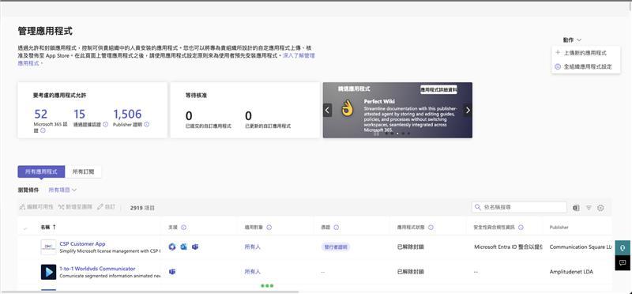Go to previous featured app slide
This screenshot has width=632, height=294.
pos(327,110)
